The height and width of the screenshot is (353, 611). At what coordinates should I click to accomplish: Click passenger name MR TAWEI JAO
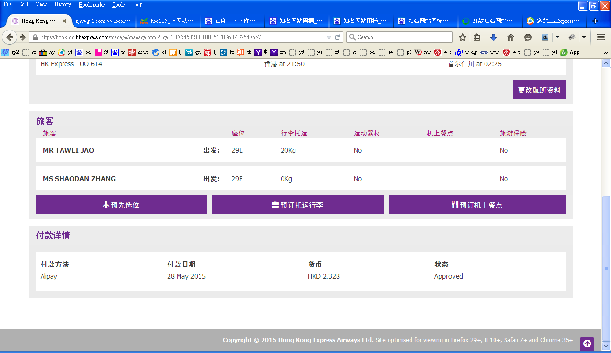tap(68, 150)
